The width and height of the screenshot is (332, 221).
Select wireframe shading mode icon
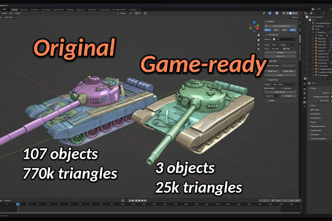[x=287, y=13]
